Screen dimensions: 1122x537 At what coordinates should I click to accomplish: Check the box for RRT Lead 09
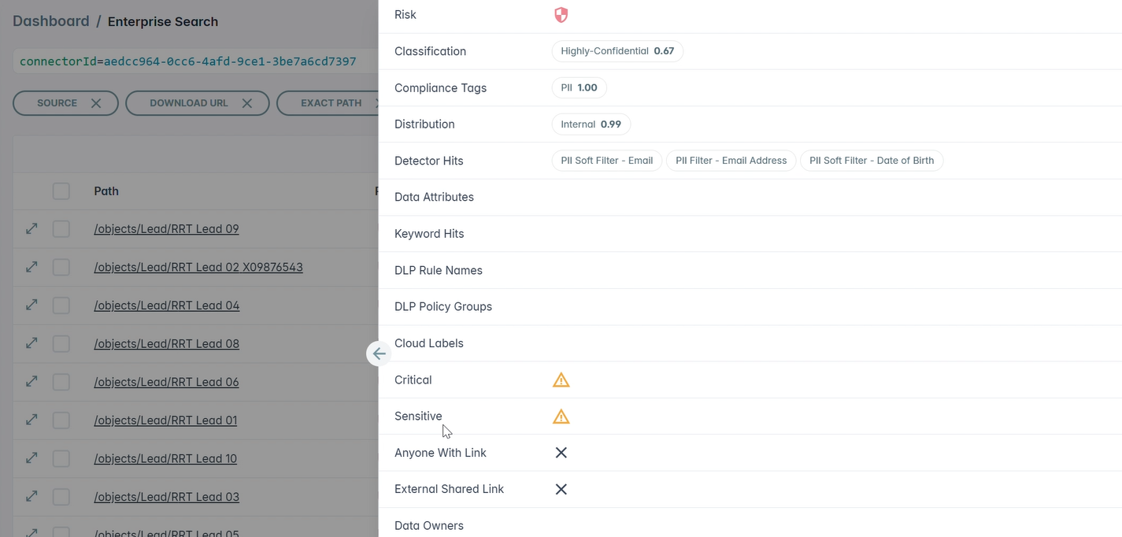[61, 229]
